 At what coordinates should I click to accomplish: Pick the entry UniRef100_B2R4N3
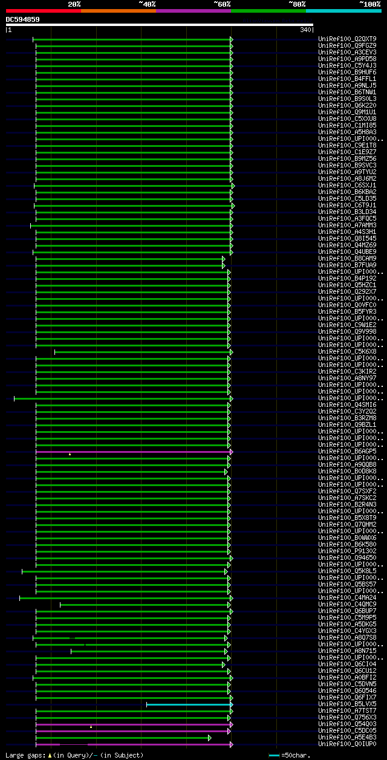pyautogui.click(x=347, y=504)
